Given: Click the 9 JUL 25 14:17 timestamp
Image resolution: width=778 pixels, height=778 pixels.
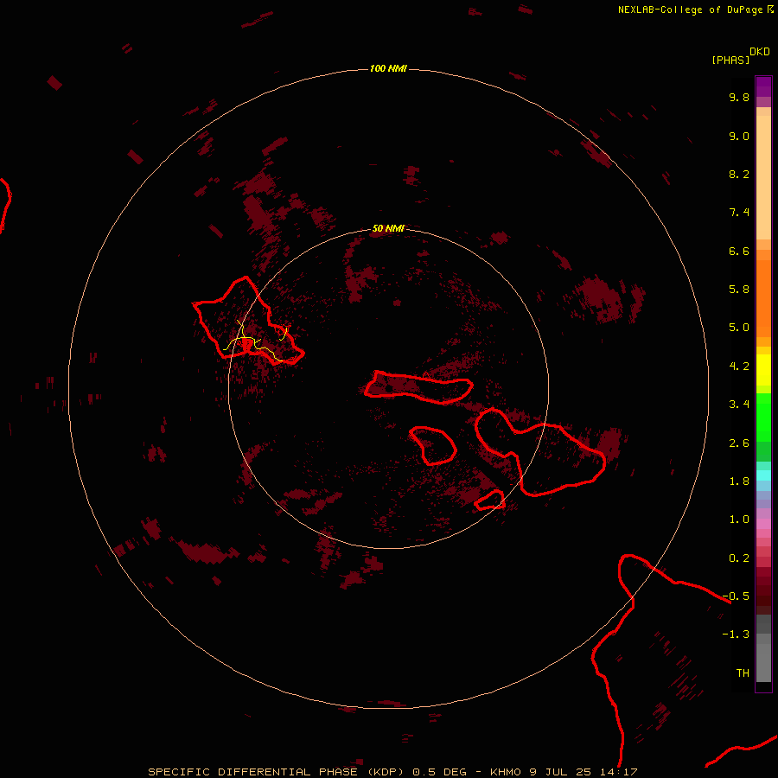Looking at the screenshot, I should pyautogui.click(x=583, y=772).
